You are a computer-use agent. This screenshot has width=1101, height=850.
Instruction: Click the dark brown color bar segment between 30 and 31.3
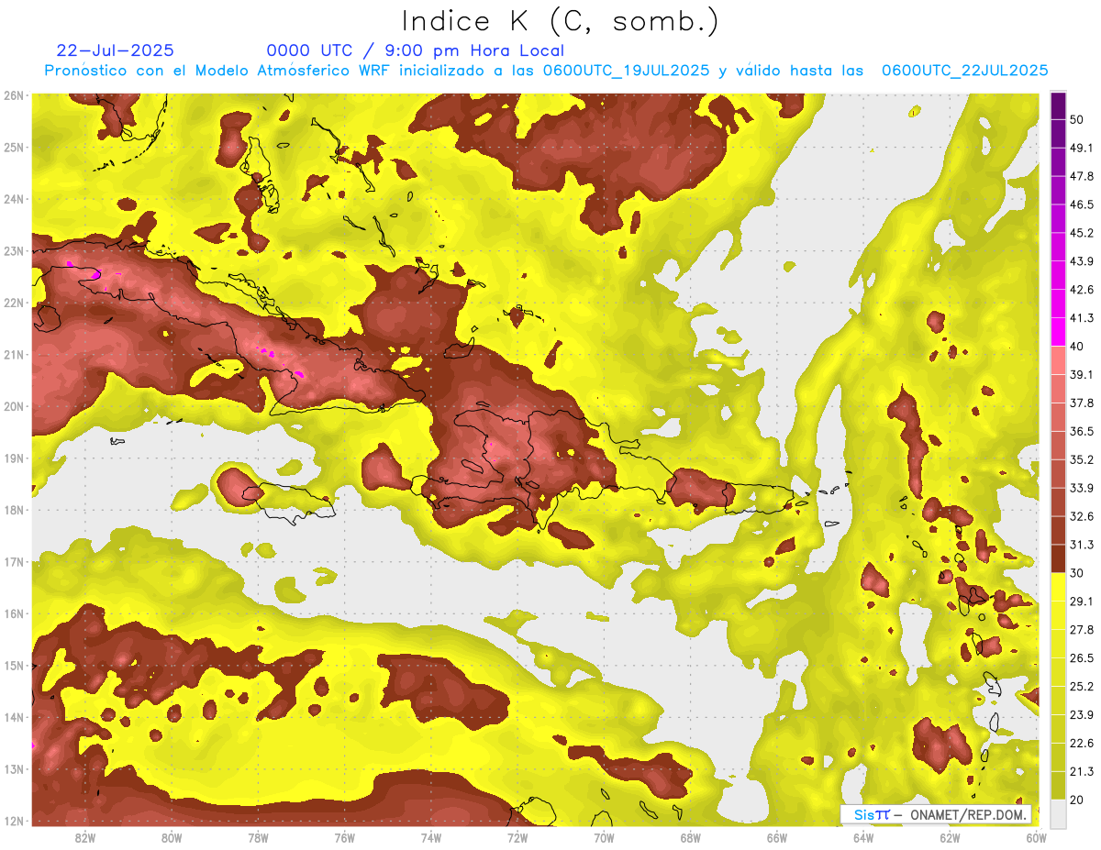1058,558
